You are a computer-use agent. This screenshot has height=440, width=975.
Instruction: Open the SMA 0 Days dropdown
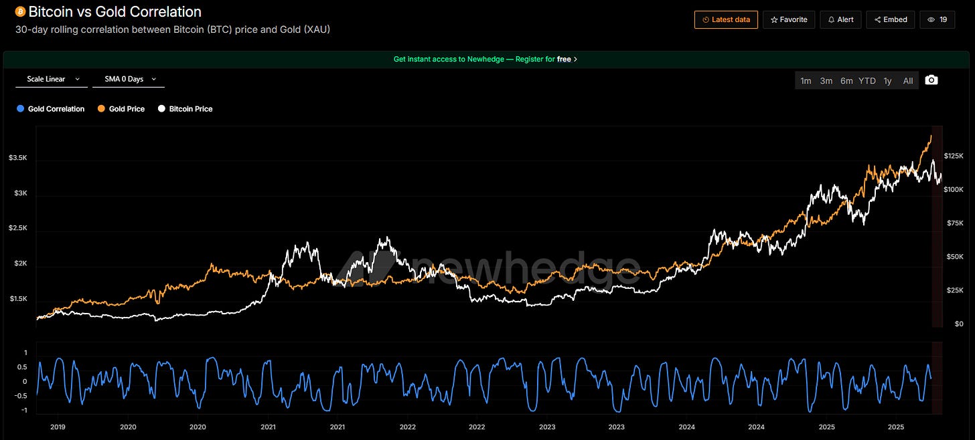point(129,79)
